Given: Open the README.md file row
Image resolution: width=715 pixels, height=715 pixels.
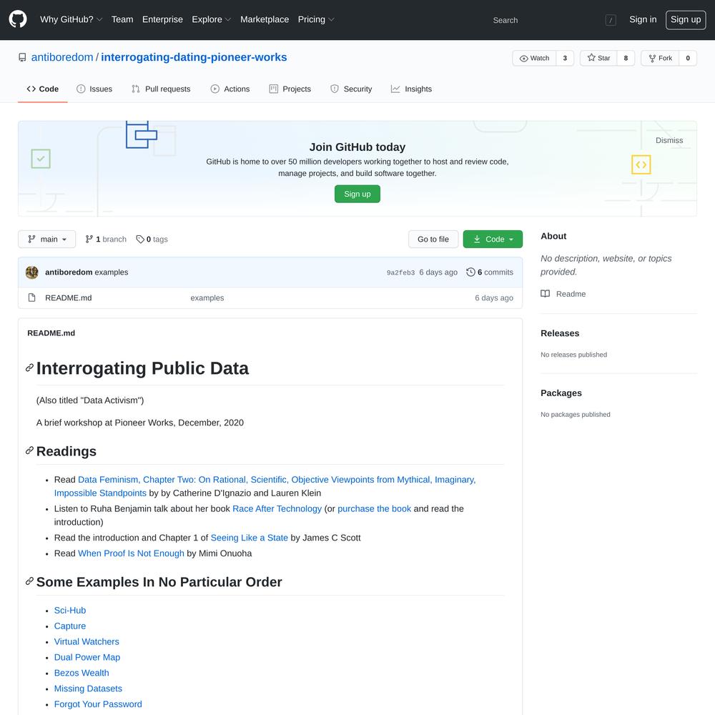Looking at the screenshot, I should pos(270,297).
